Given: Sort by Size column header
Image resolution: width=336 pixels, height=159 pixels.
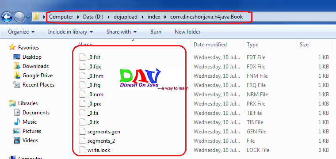Looking at the screenshot, I should 304,45.
